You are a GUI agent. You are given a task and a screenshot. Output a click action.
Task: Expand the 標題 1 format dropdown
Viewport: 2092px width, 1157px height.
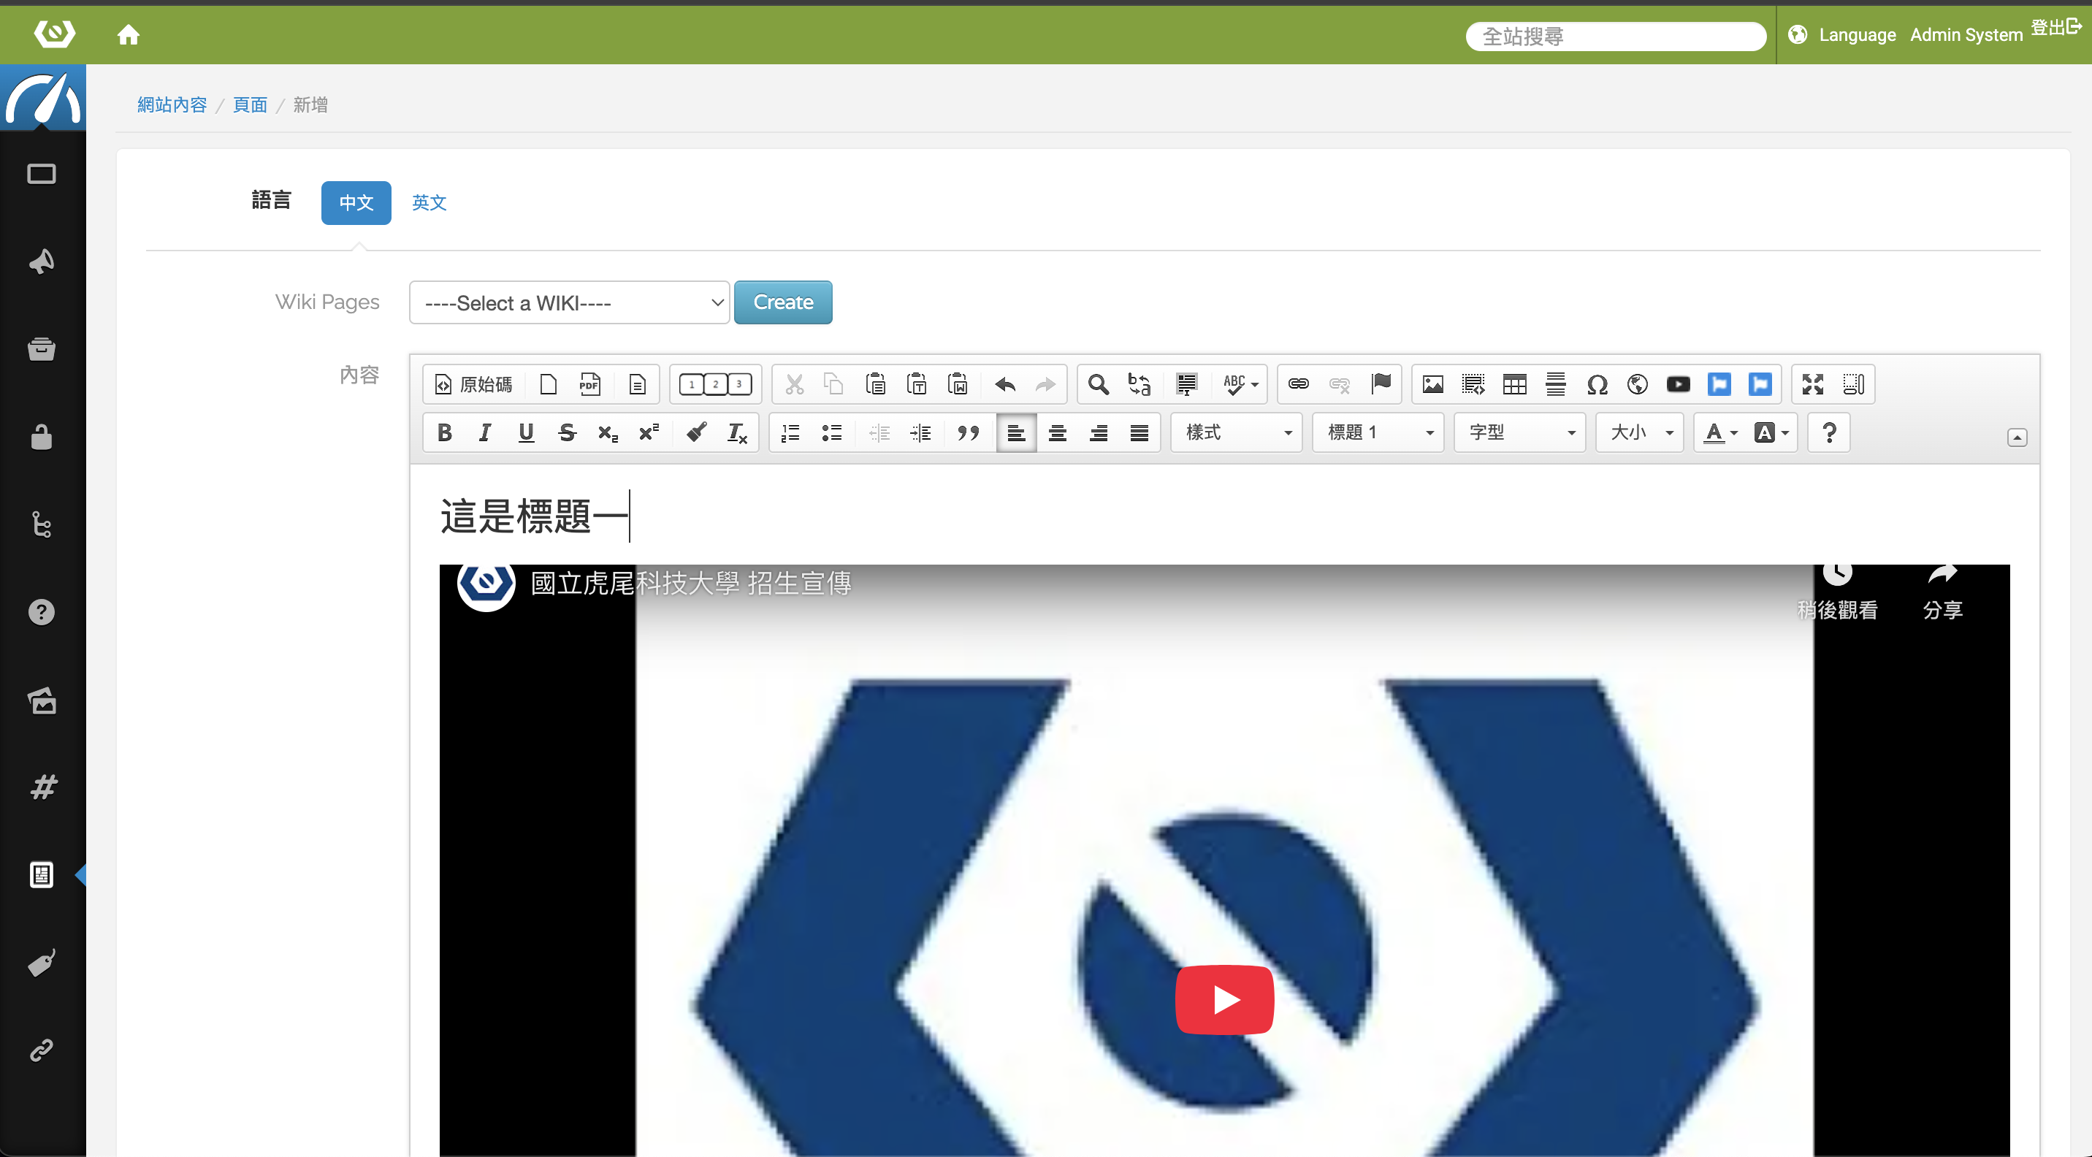[1378, 432]
